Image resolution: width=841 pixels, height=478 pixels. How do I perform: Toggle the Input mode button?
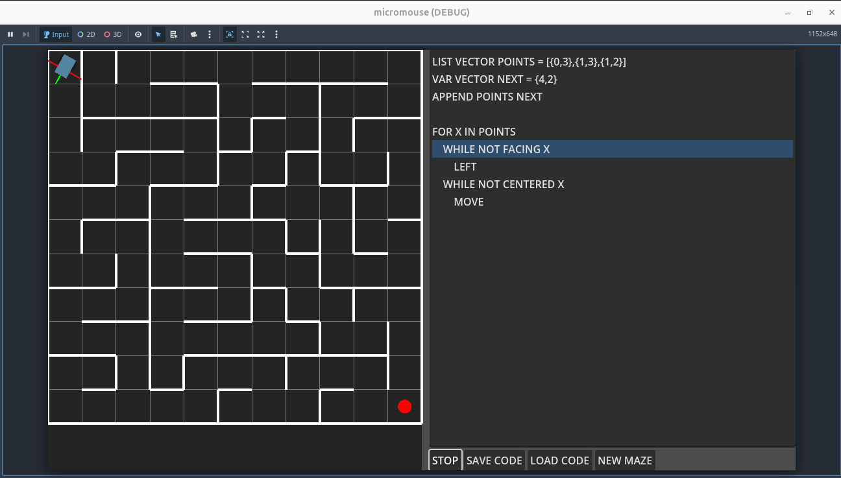(x=56, y=34)
